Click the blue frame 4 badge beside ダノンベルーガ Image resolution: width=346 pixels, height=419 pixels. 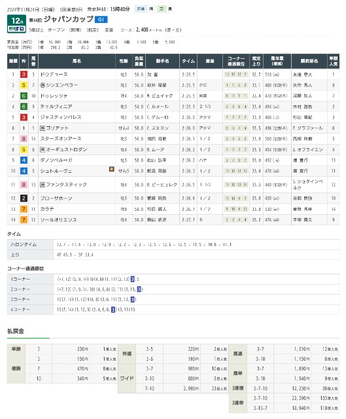coord(24,160)
